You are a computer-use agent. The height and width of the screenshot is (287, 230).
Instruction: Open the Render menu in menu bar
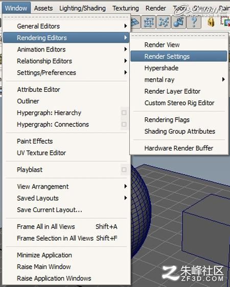coord(156,8)
